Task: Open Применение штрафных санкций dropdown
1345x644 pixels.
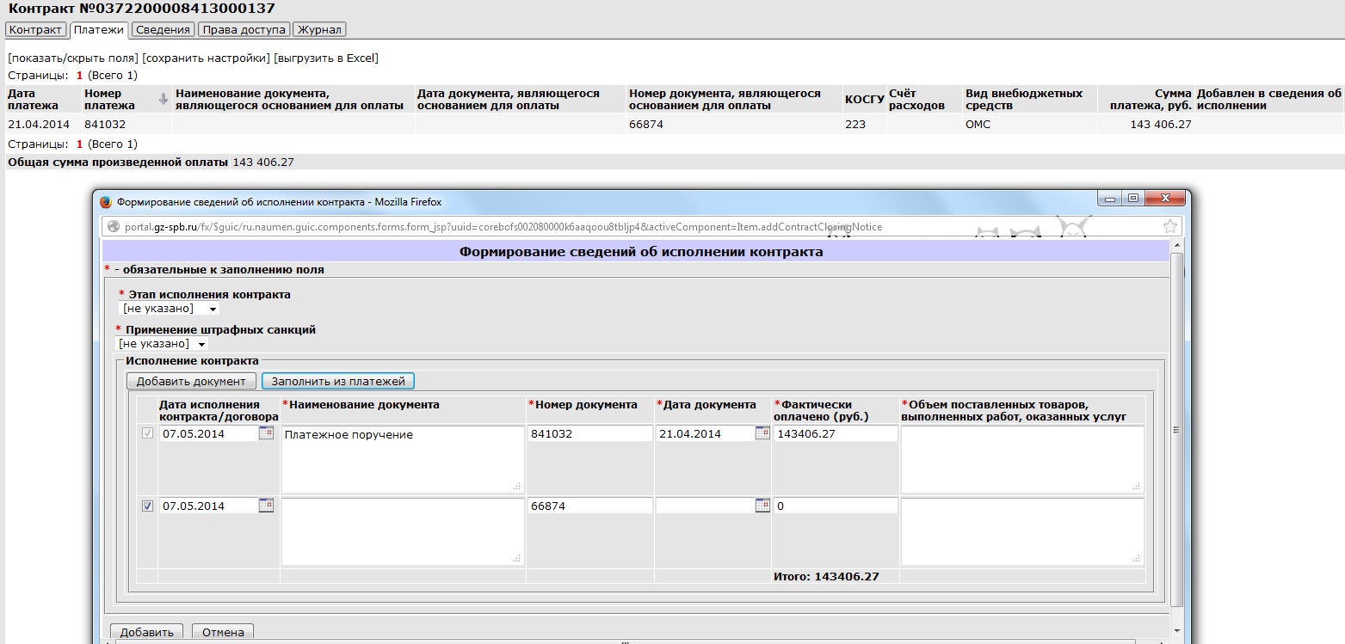Action: tap(162, 344)
